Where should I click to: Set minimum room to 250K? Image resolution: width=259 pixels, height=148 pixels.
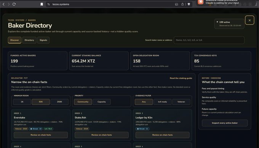click(59, 102)
